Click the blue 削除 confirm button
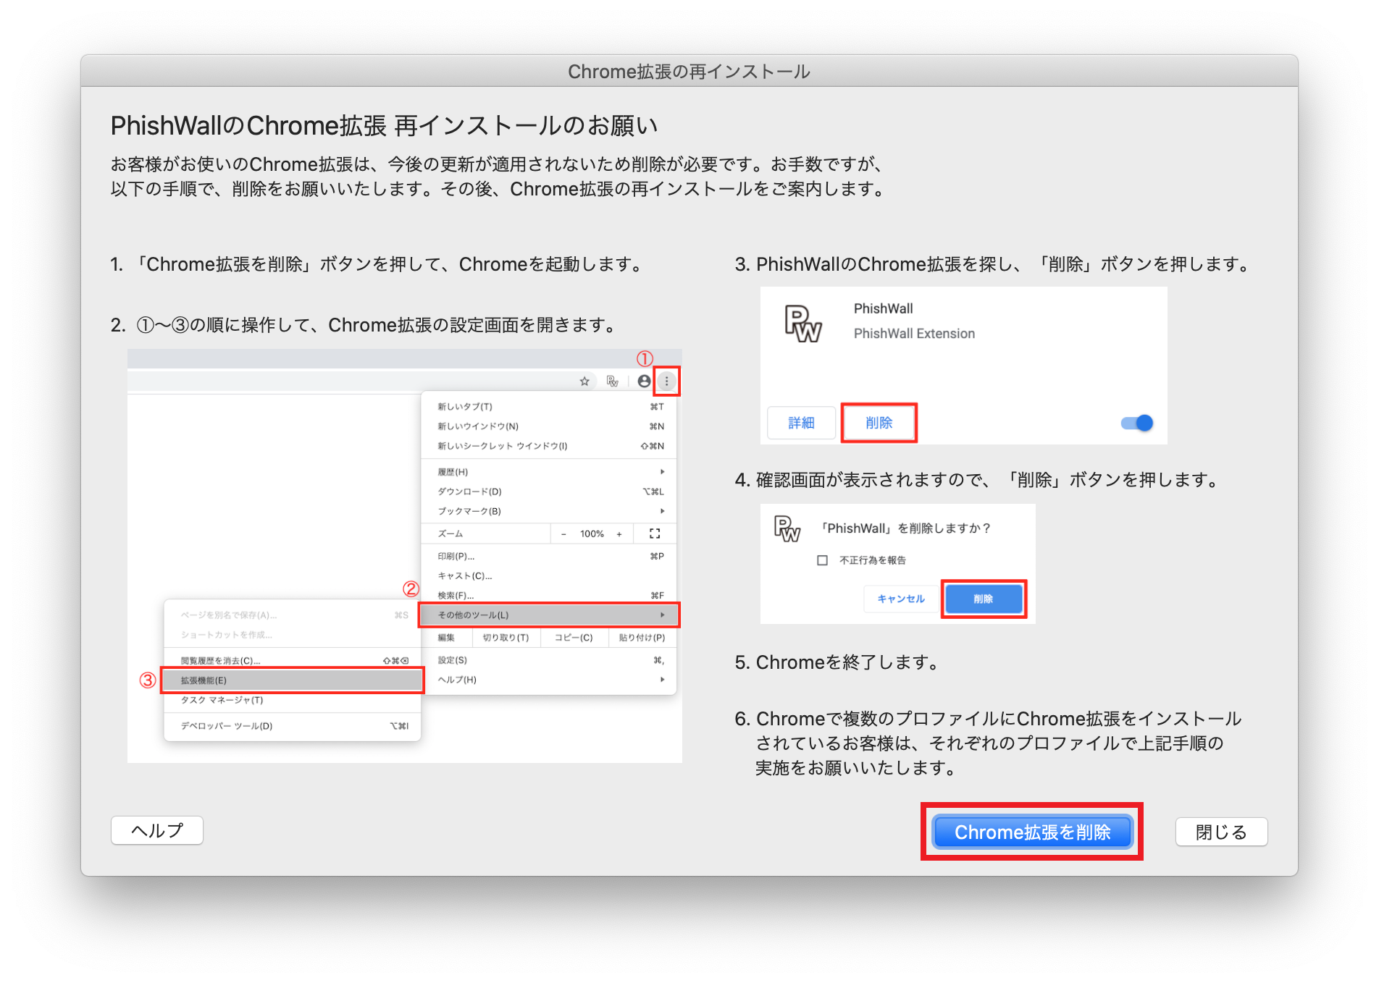 coord(984,599)
